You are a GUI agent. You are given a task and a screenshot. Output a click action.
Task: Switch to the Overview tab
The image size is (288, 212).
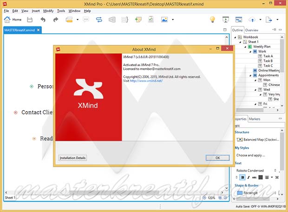click(x=252, y=30)
